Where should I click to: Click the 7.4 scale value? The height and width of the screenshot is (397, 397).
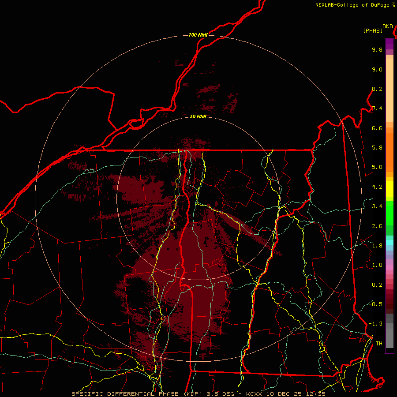tap(377, 109)
